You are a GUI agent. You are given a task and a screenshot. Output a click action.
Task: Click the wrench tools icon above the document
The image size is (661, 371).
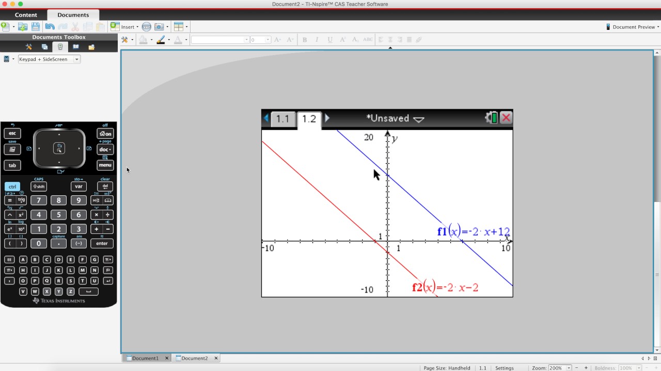(x=124, y=40)
